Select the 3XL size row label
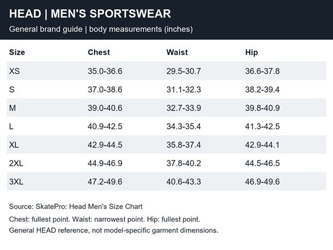Viewport: 333px width, 250px height. pyautogui.click(x=16, y=182)
